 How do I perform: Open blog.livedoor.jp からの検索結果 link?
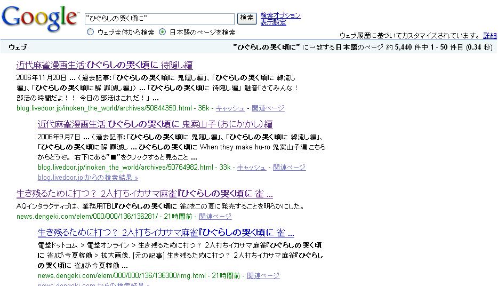point(87,177)
